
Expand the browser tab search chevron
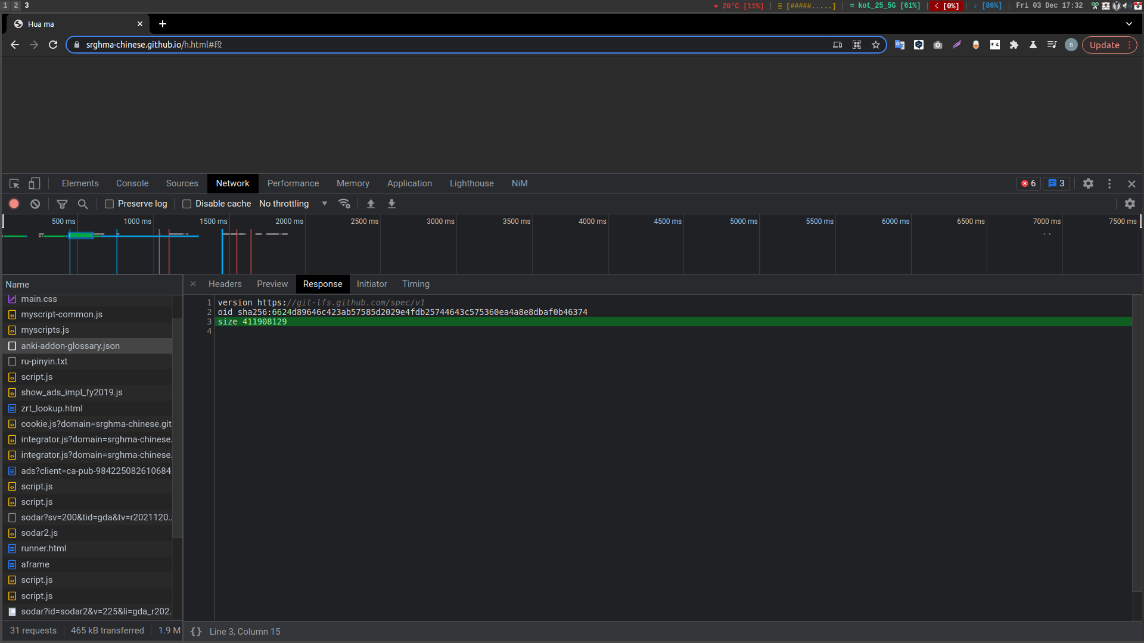click(x=1130, y=24)
